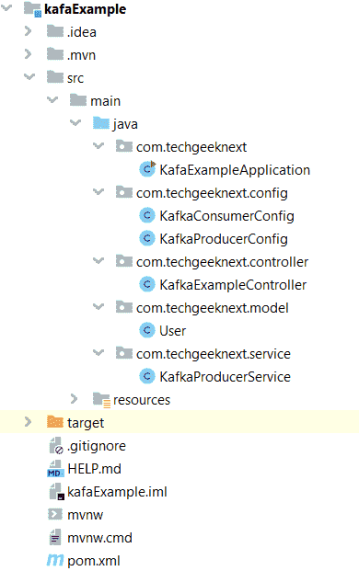Click the mvnw script file icon
359x571 pixels.
55,515
